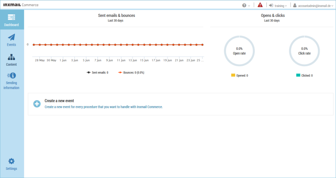Click the 7 Jun axis label
This screenshot has height=178, width=336.
[98, 60]
